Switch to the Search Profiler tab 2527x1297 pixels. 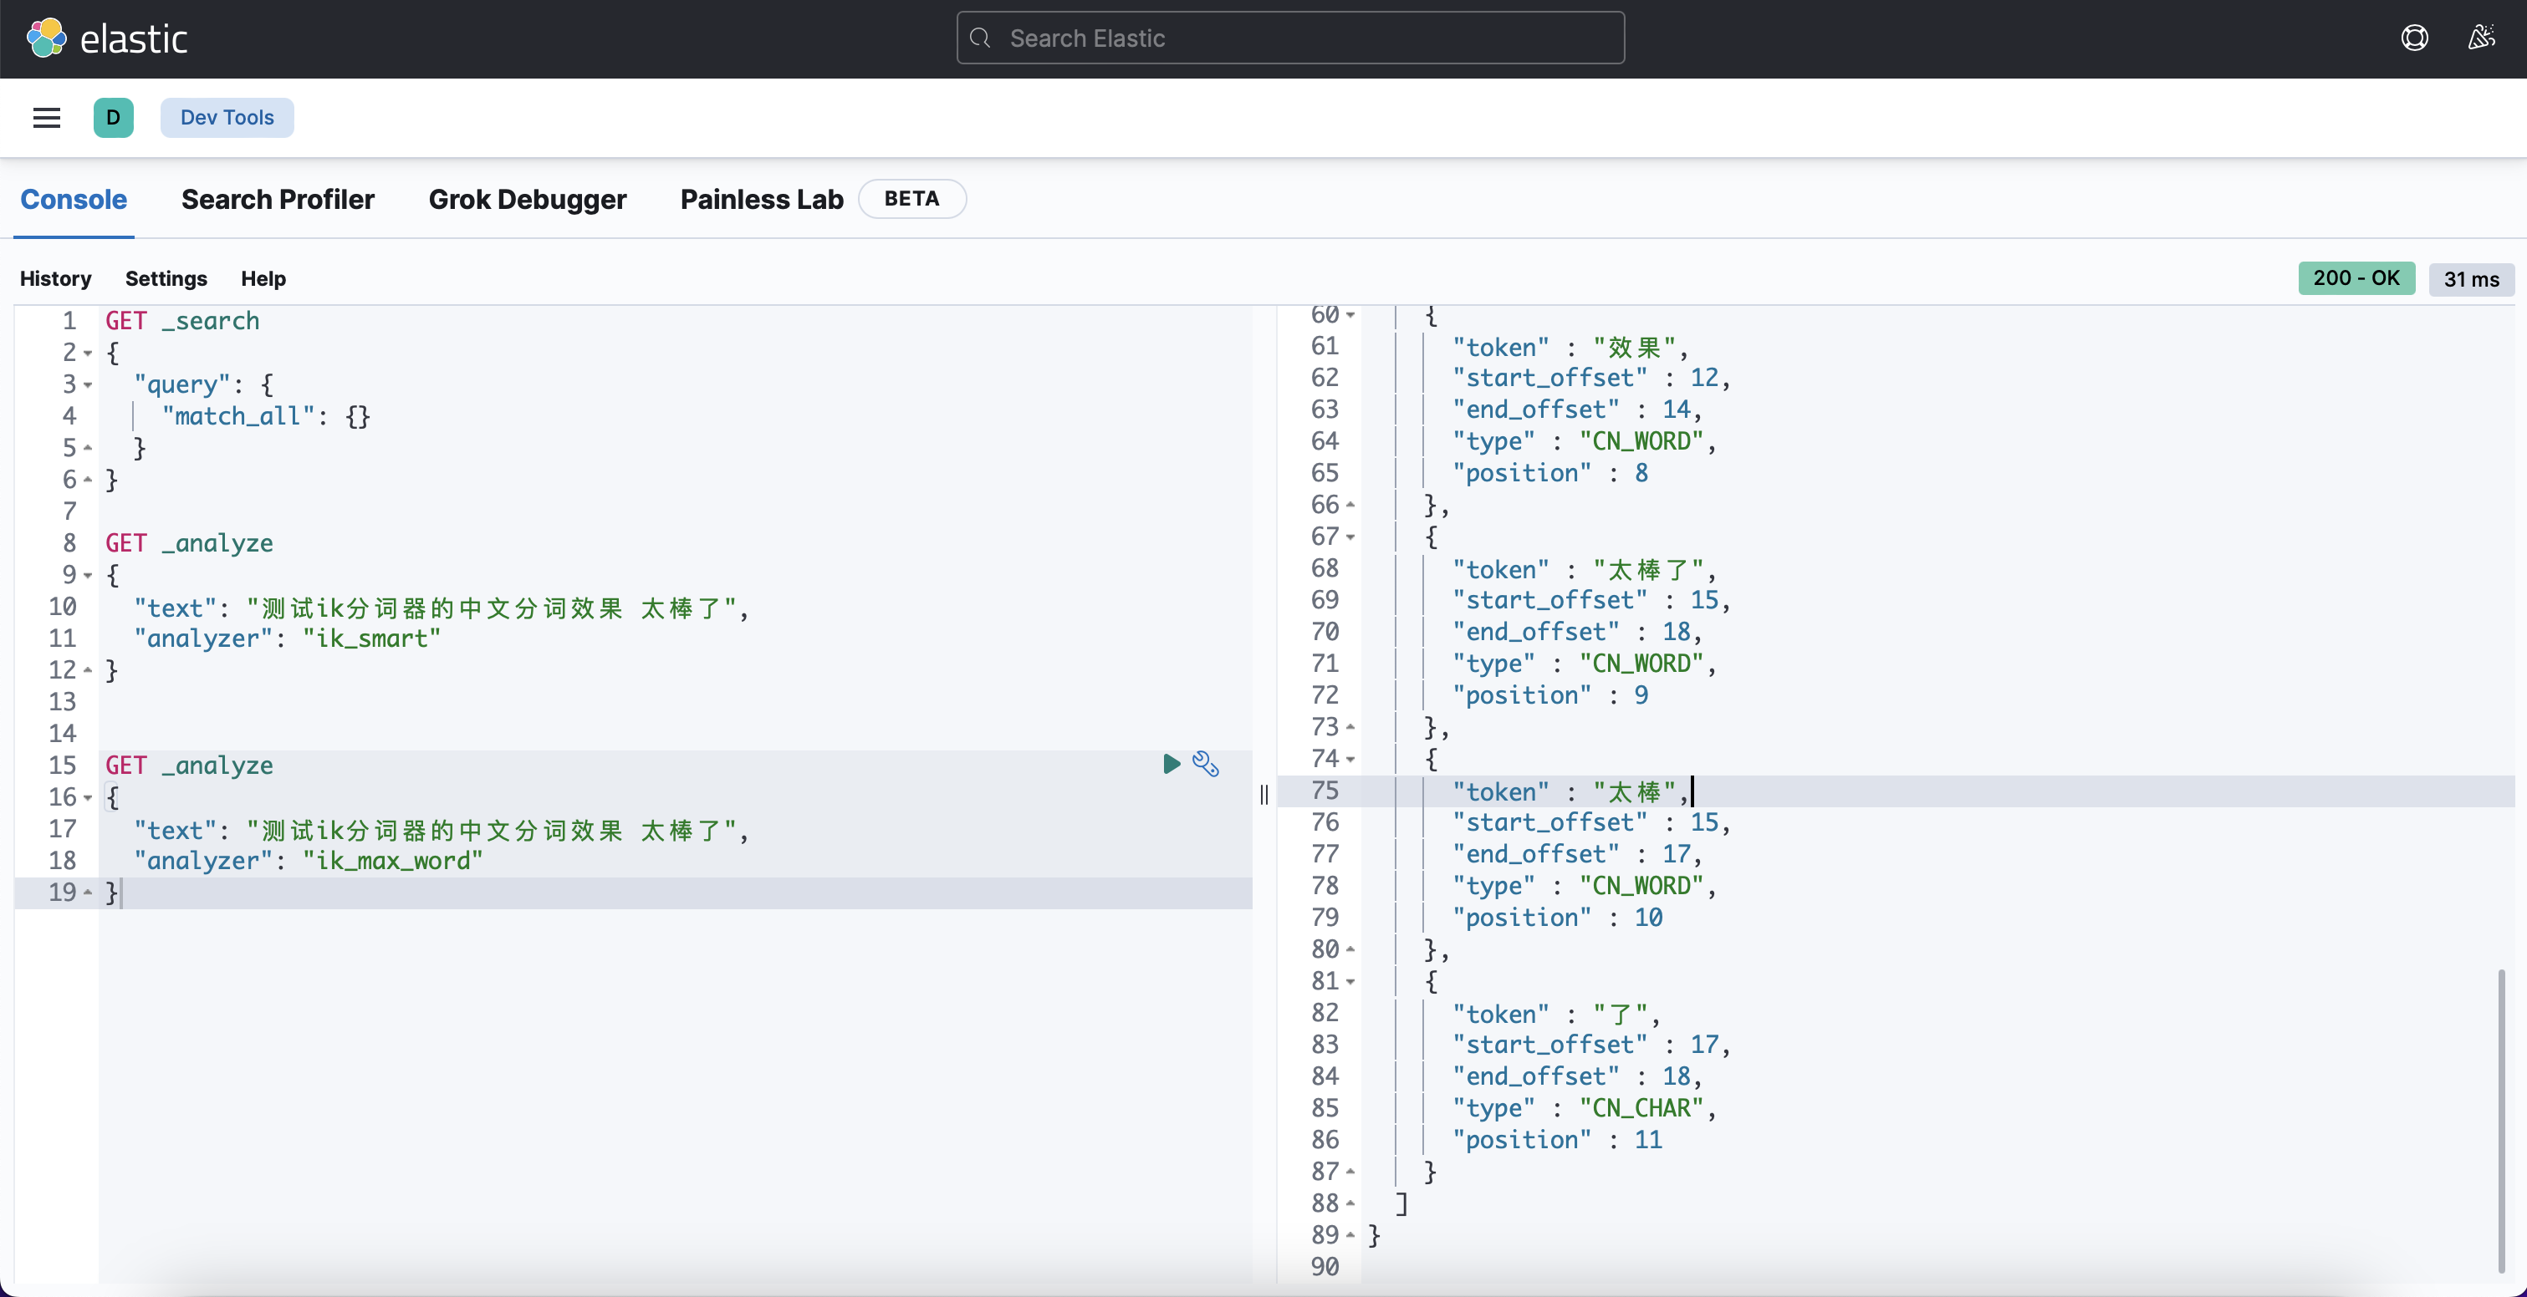coord(278,199)
